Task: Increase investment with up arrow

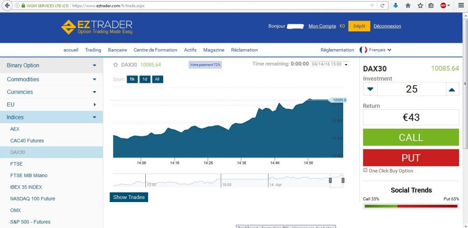Action: pos(452,89)
